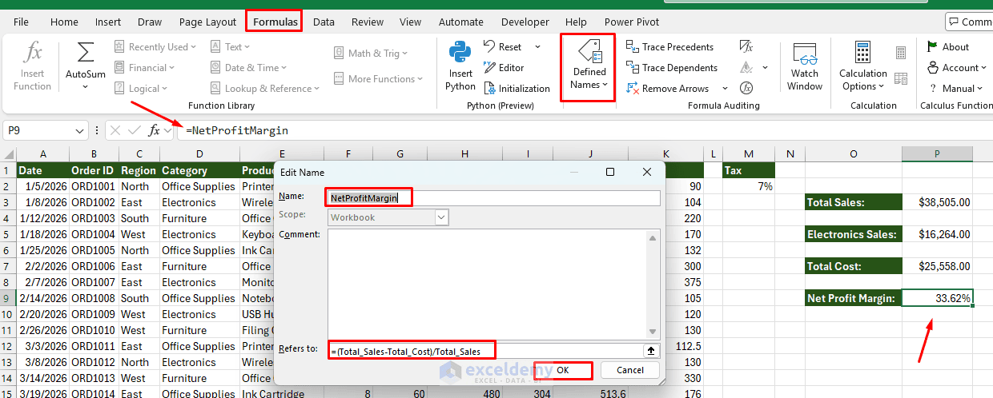
Task: Open Calculation Options menu
Action: click(x=862, y=66)
